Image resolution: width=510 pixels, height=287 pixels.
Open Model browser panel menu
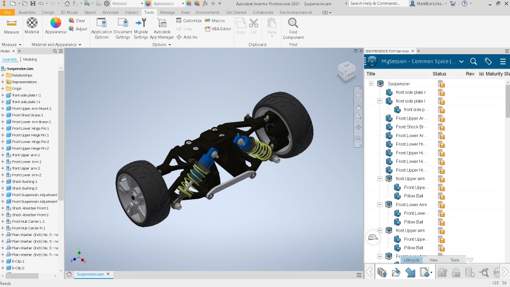click(x=61, y=51)
